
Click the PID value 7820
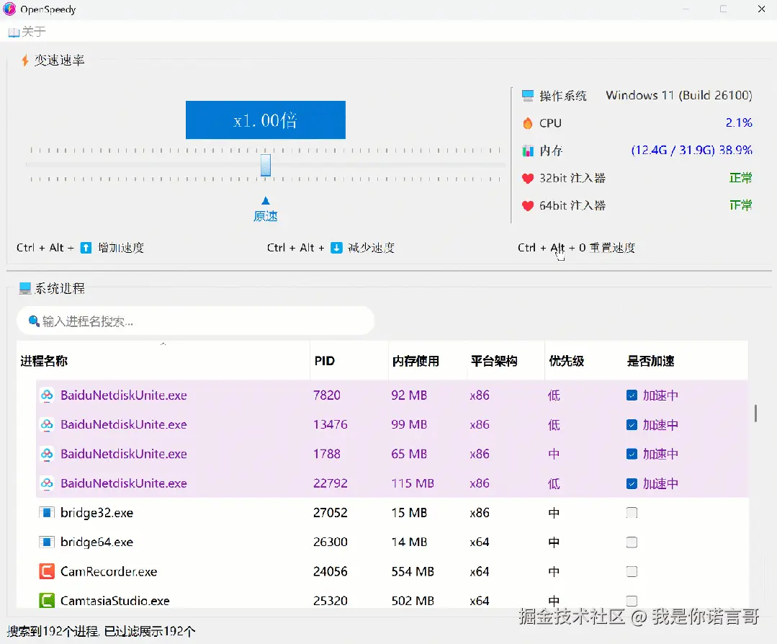click(326, 395)
